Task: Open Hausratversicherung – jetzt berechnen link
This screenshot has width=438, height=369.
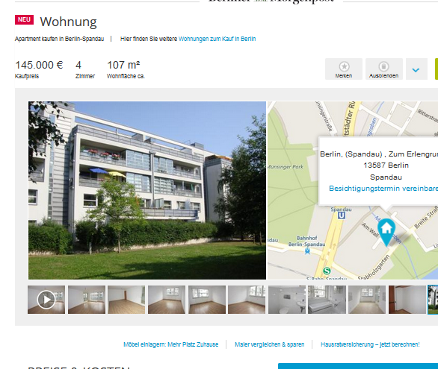Action: click(370, 344)
